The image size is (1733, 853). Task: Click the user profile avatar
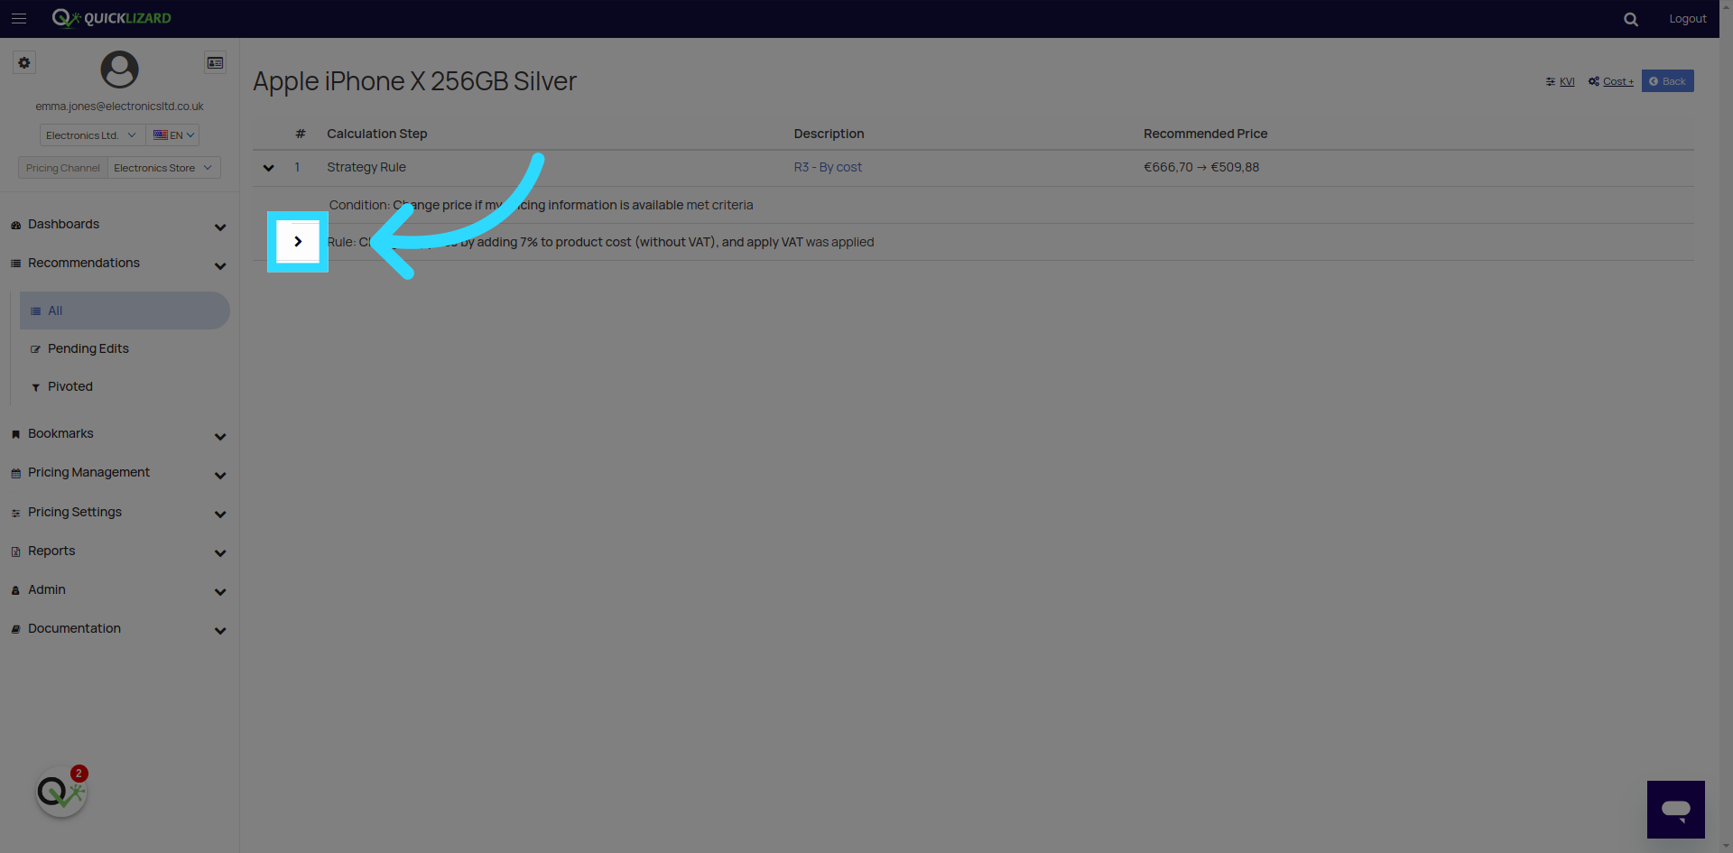coord(119,70)
